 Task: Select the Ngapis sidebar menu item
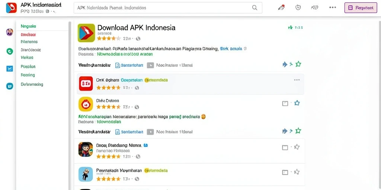tap(28, 26)
